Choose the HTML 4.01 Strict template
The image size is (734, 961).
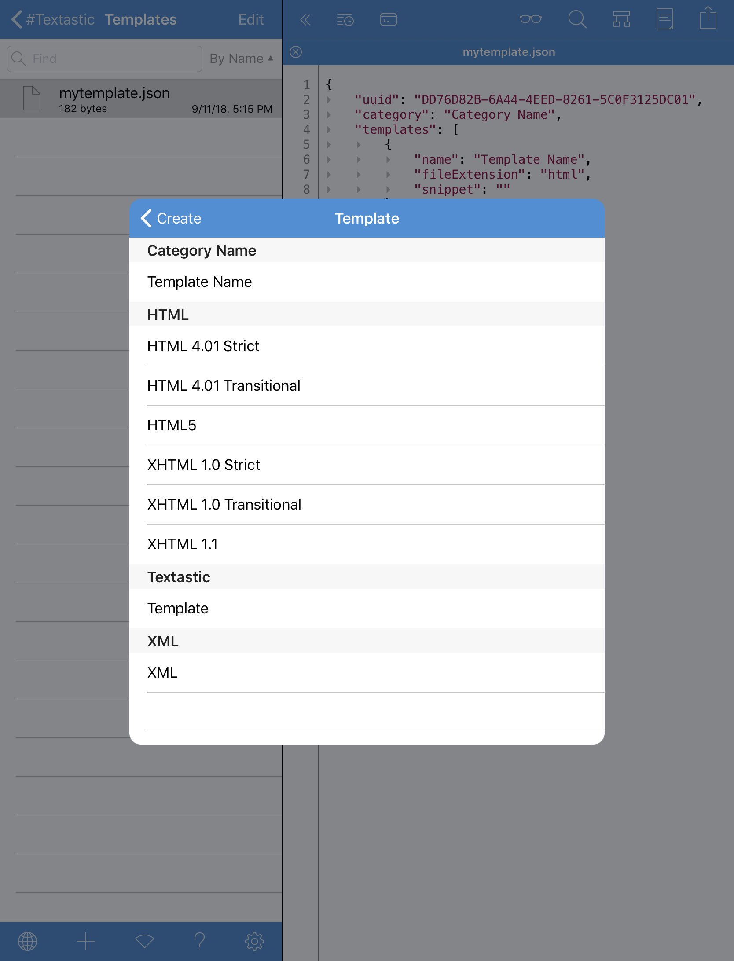pyautogui.click(x=367, y=346)
